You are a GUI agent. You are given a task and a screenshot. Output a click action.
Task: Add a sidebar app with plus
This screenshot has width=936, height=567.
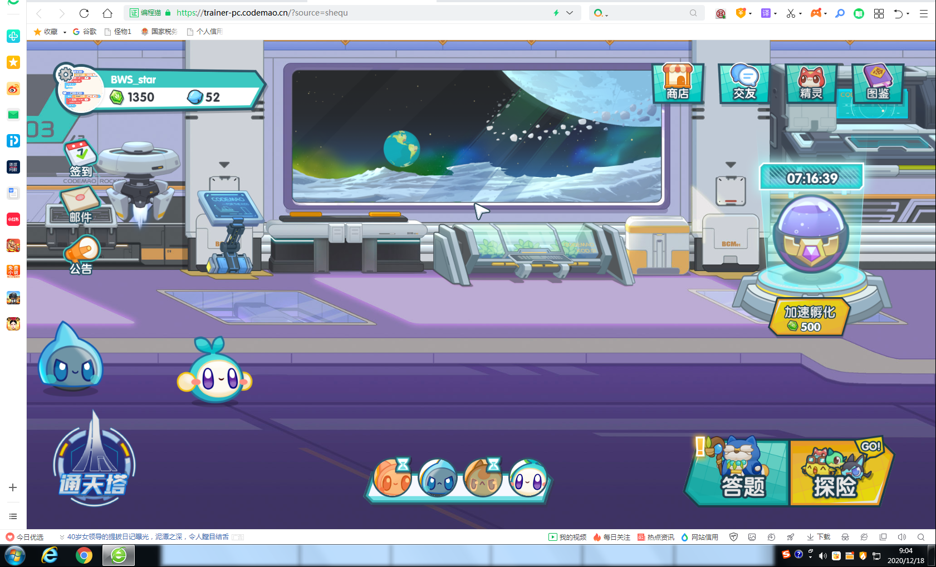(x=13, y=487)
